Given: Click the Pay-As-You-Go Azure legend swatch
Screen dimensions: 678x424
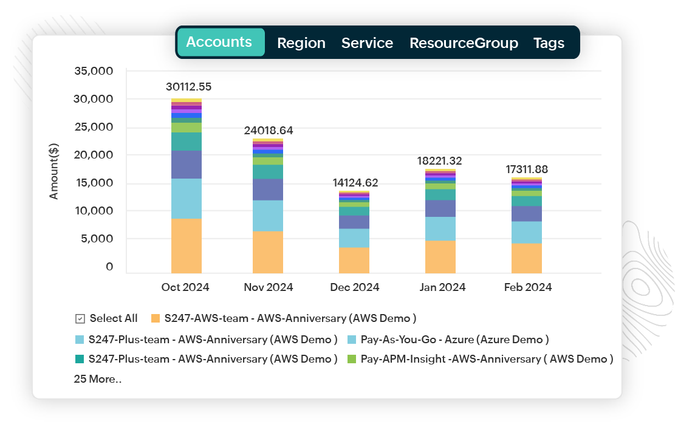Looking at the screenshot, I should [352, 339].
